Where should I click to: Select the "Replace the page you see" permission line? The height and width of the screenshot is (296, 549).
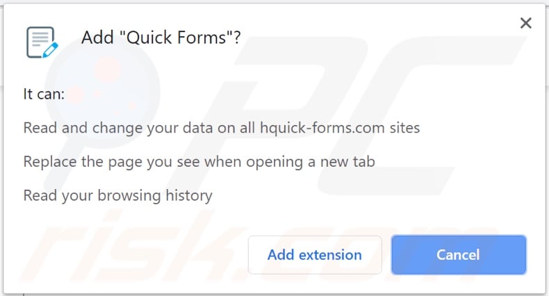pos(199,162)
